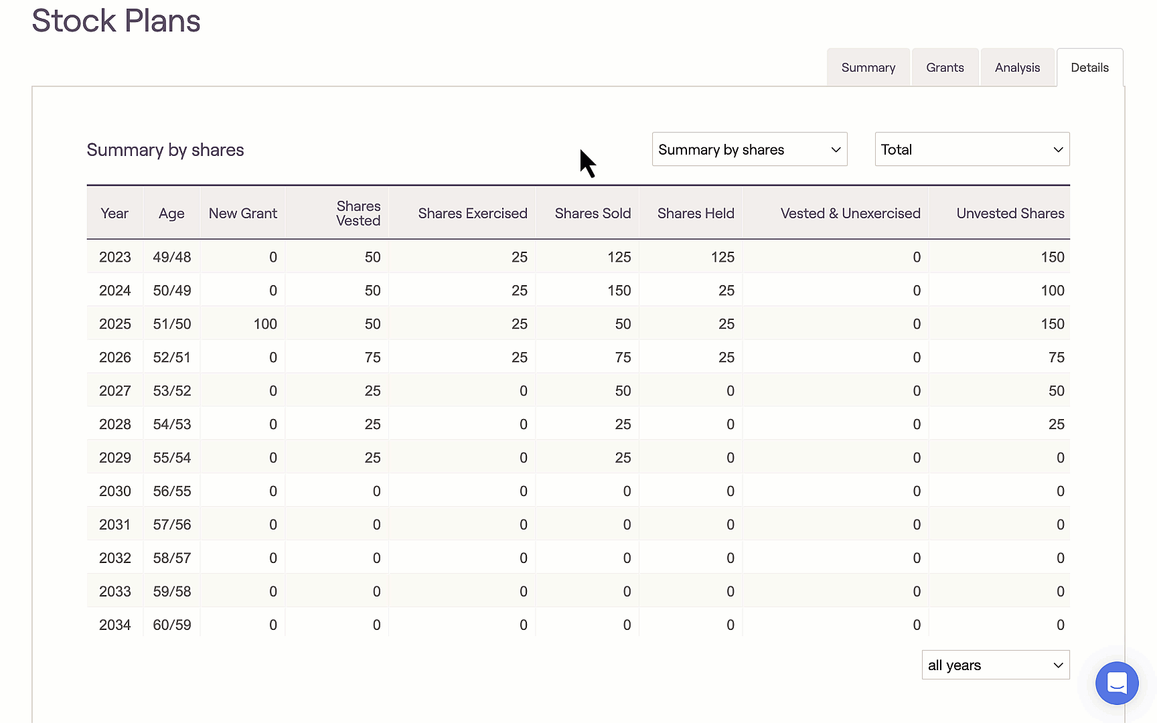Open the chat support widget

point(1116,683)
